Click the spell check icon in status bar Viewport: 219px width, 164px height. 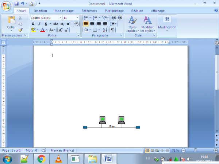44,150
